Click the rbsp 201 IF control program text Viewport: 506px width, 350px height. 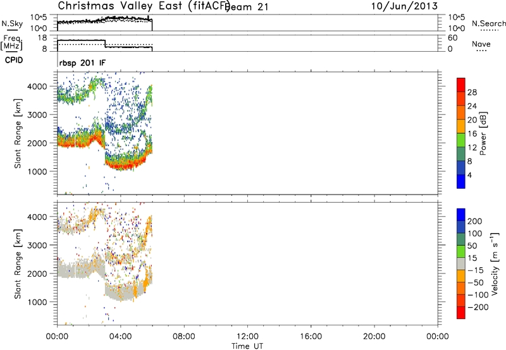(x=82, y=63)
